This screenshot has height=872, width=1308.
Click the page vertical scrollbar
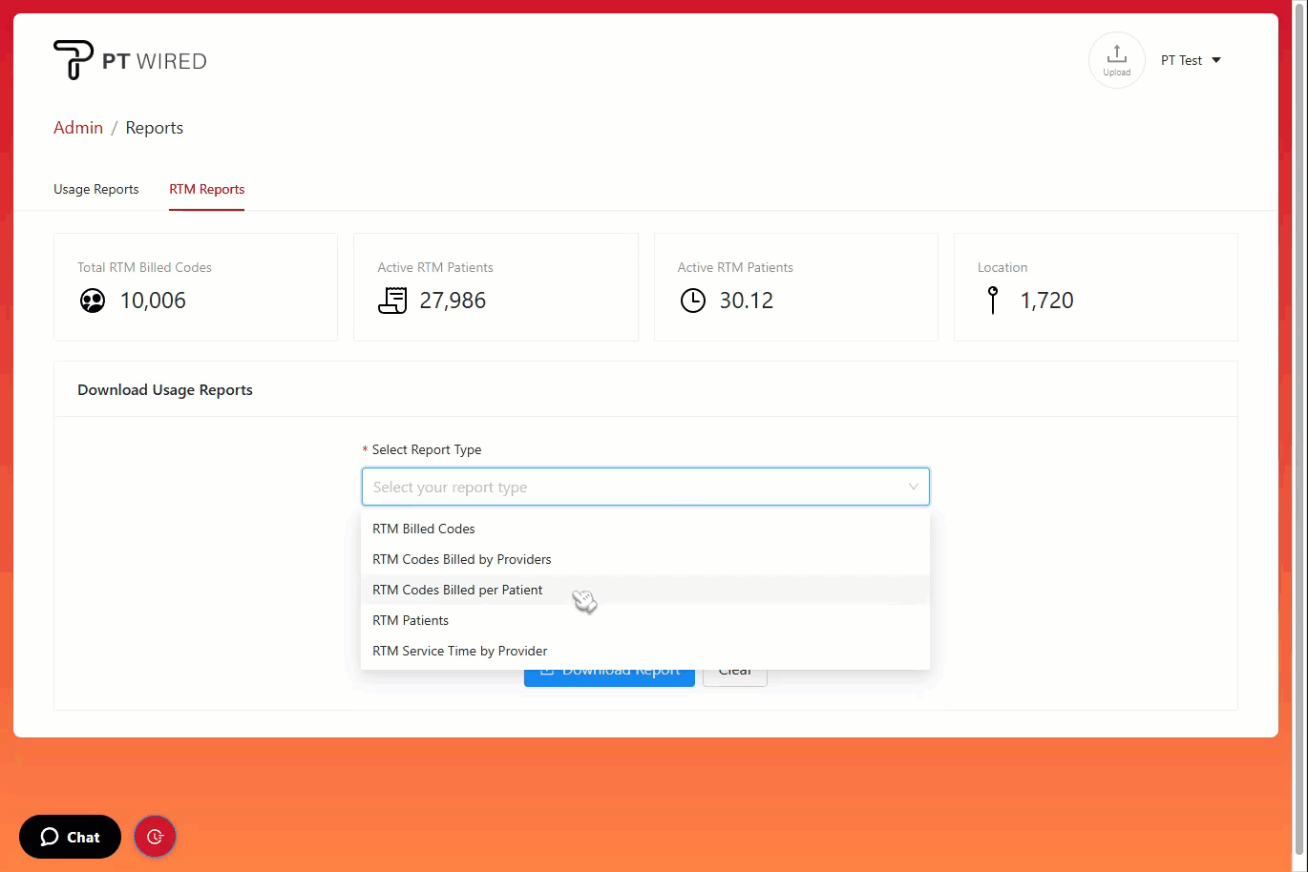1298,429
